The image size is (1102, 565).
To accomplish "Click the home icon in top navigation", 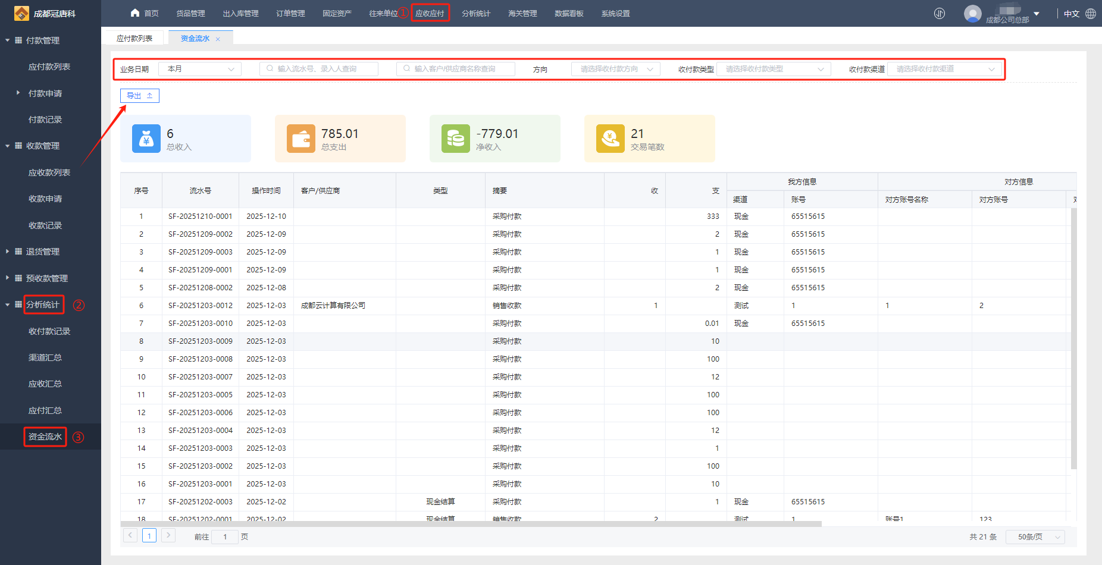I will 135,13.
